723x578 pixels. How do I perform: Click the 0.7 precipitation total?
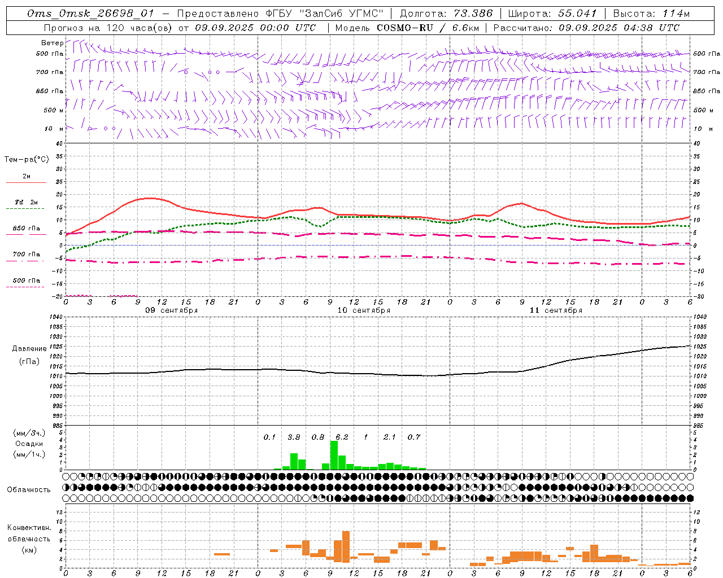point(413,437)
